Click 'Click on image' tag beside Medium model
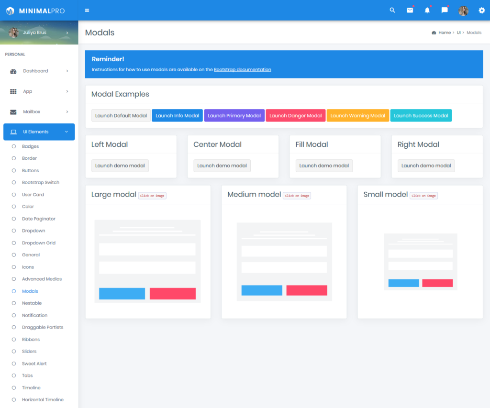 pyautogui.click(x=297, y=196)
